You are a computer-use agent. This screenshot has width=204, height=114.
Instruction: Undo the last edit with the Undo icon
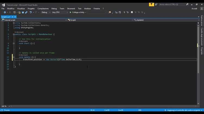[31, 12]
